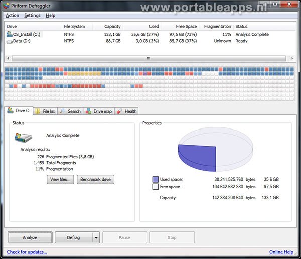The height and width of the screenshot is (259, 301).
Task: Click the Used space blue color swatch
Action: (x=156, y=179)
